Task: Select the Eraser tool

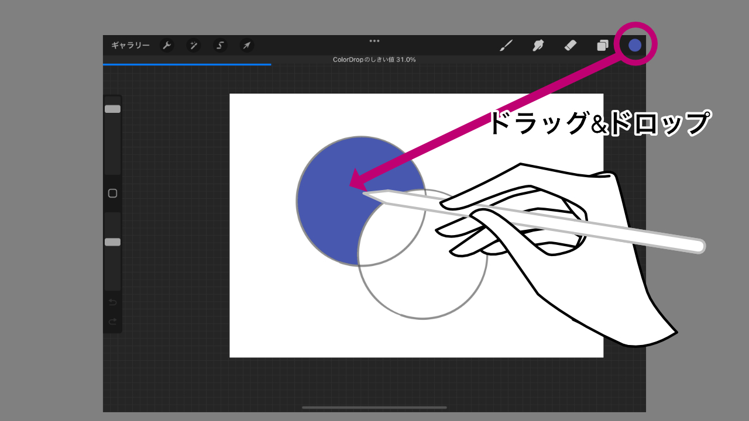Action: [571, 46]
